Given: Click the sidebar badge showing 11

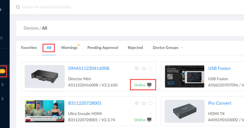Looking at the screenshot, I should click(3, 71).
